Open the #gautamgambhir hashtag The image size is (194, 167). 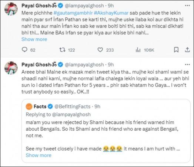(73, 13)
